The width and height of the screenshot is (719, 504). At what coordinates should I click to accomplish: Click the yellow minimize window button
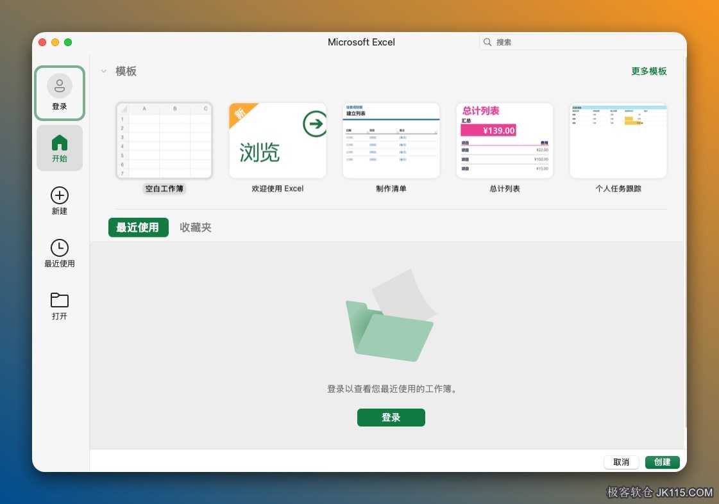[x=55, y=42]
